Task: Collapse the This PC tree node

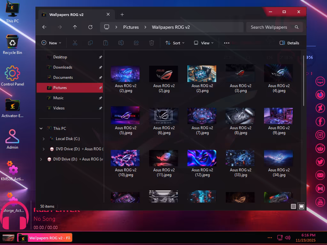Action: click(41, 129)
